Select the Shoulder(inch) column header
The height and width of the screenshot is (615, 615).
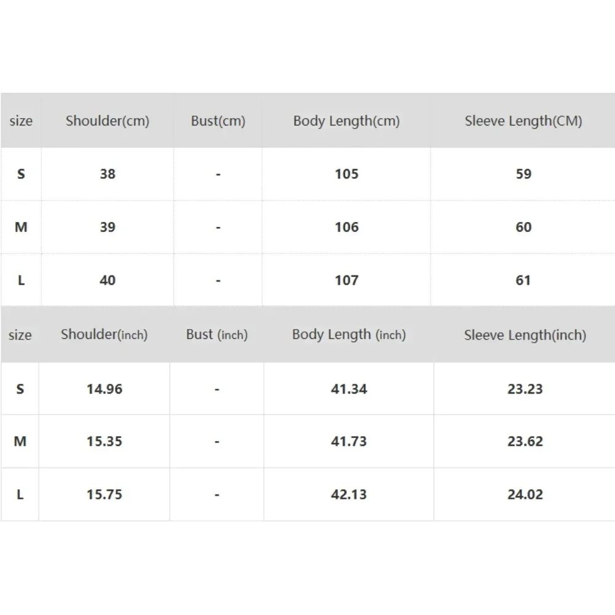(x=104, y=335)
